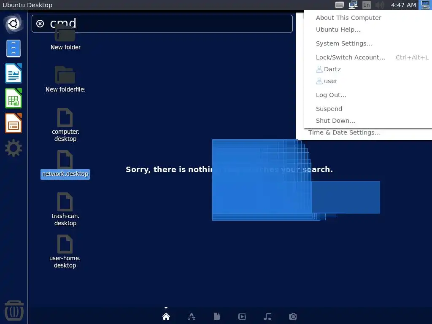Open Time & Date Settings... entry

(x=344, y=132)
